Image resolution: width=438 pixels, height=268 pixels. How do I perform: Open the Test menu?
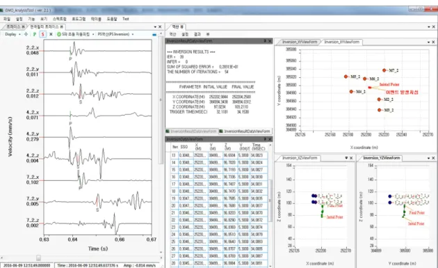coord(126,19)
